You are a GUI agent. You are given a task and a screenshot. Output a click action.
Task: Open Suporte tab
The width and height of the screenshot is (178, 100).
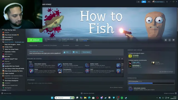pos(87,45)
